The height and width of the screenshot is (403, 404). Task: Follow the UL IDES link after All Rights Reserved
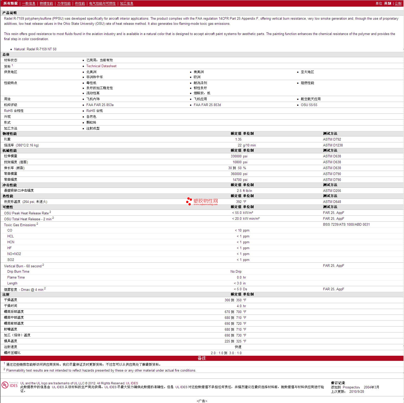click(132, 383)
